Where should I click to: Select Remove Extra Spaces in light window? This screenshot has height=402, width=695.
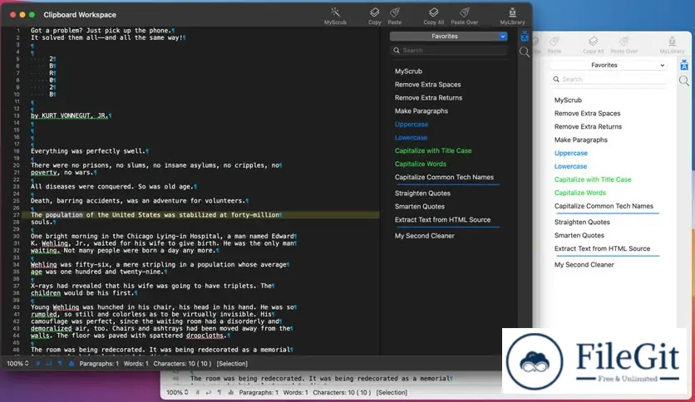[587, 113]
